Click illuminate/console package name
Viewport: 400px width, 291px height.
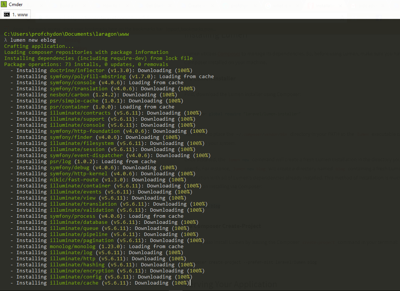tap(77, 125)
